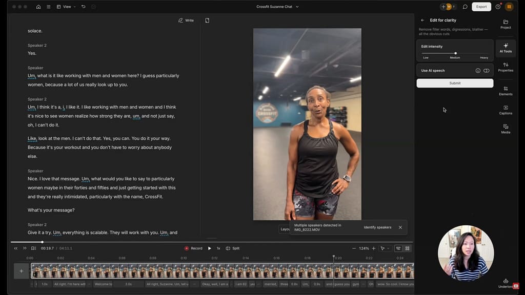The image size is (525, 295).
Task: Open the Captions panel
Action: tap(506, 110)
